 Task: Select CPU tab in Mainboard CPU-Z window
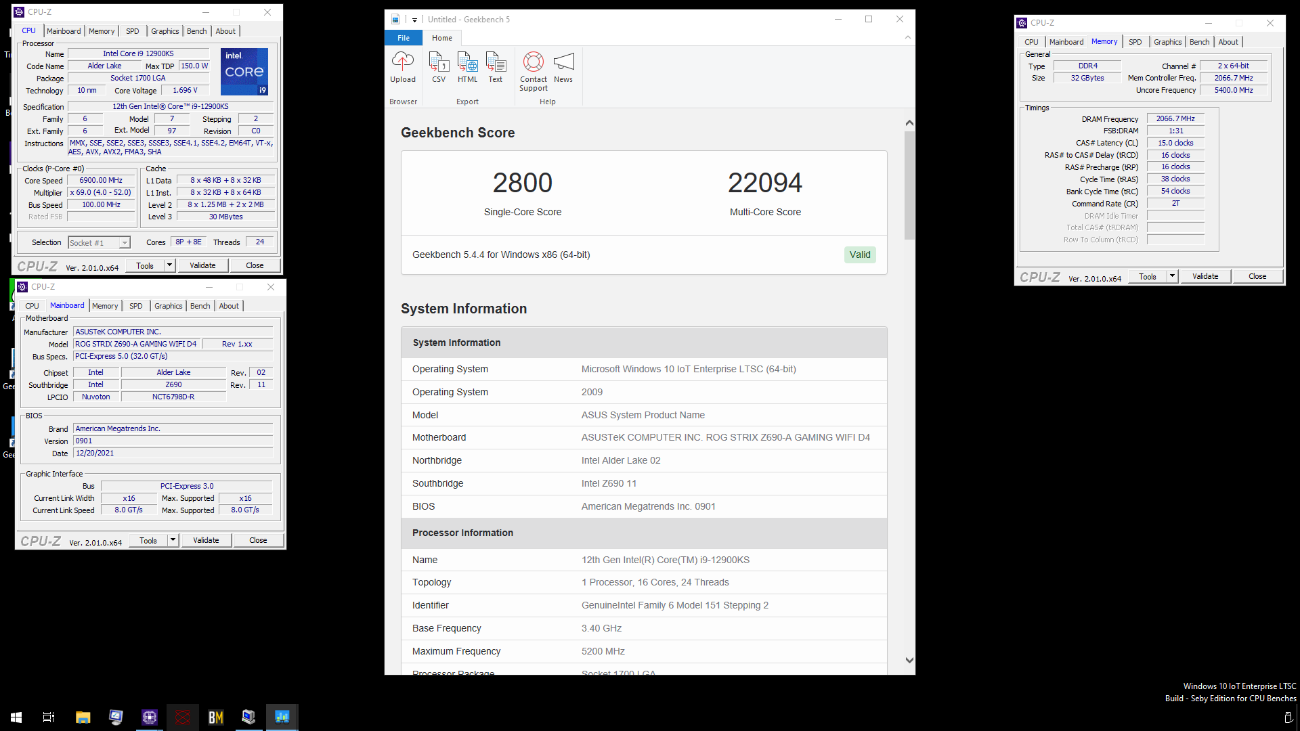coord(32,306)
